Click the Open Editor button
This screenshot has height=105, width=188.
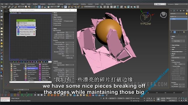177,41
